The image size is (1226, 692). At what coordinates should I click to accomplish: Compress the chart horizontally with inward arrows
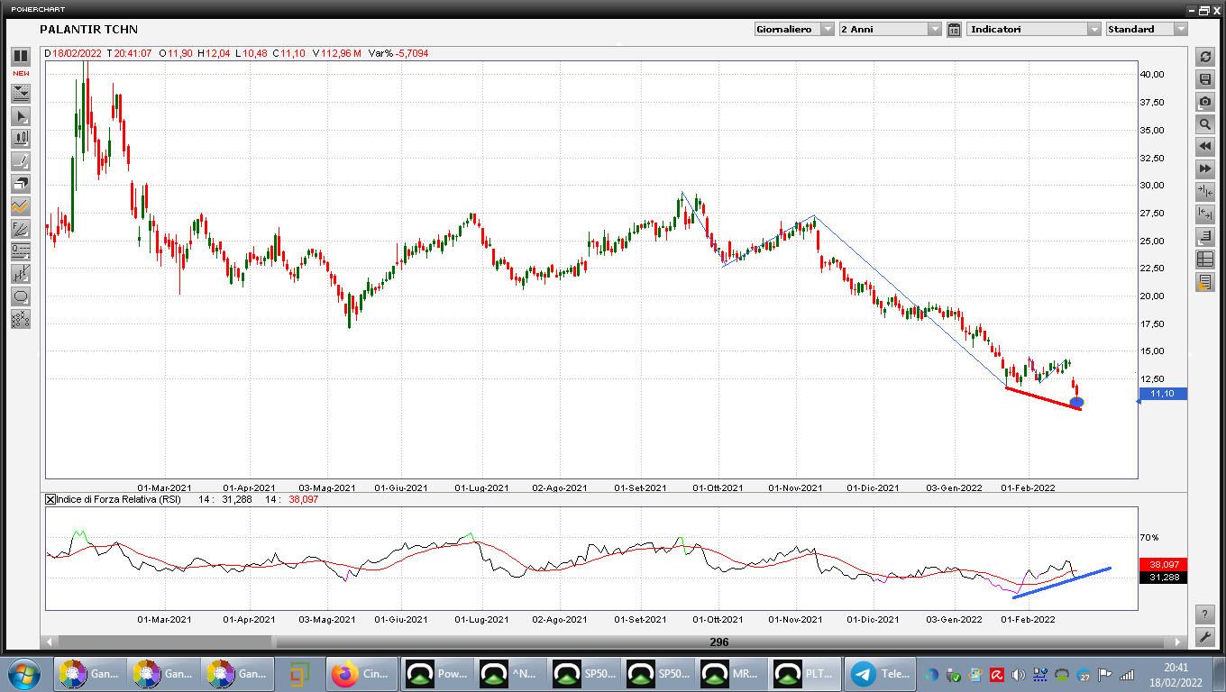pyautogui.click(x=1205, y=192)
